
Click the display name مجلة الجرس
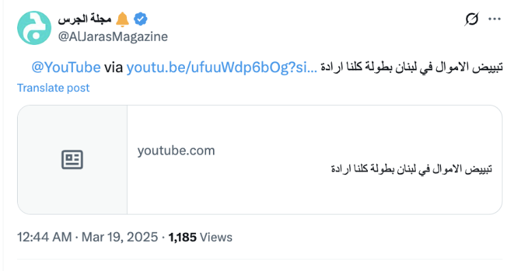(85, 19)
